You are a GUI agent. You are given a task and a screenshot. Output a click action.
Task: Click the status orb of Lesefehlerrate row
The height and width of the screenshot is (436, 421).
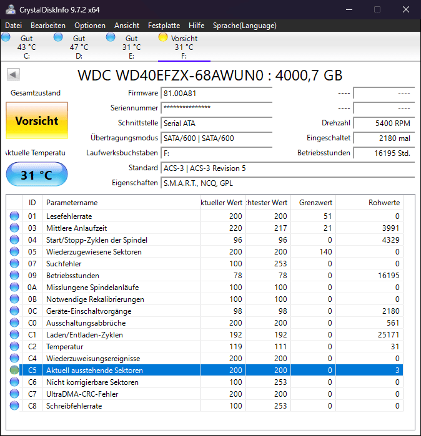14,216
